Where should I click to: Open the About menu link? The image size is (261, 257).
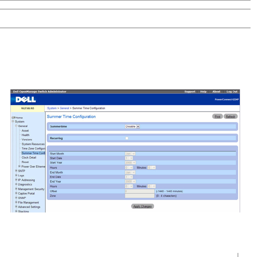(216, 92)
